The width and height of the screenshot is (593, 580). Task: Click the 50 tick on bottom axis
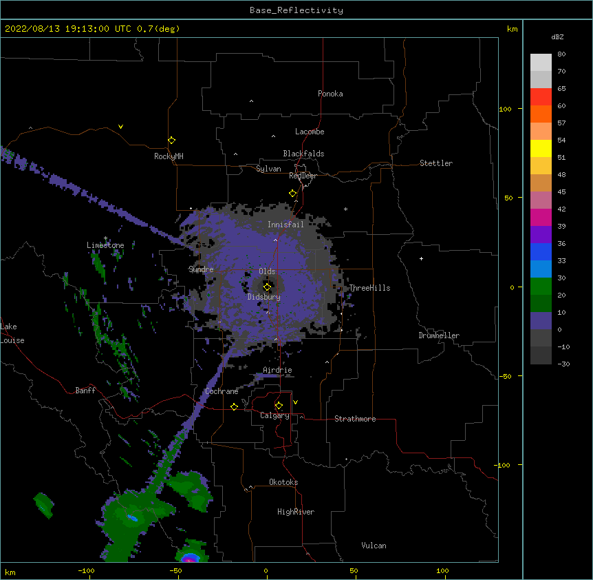tap(354, 570)
